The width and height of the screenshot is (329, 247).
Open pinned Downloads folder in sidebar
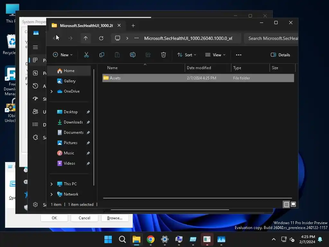coord(73,122)
